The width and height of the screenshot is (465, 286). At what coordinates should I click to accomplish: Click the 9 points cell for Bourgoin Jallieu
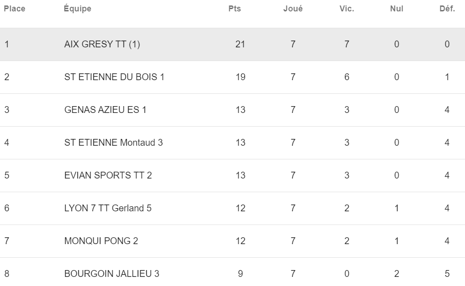click(241, 274)
